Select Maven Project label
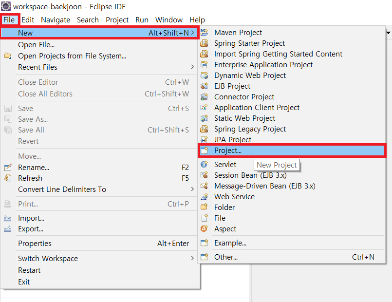 (x=238, y=33)
